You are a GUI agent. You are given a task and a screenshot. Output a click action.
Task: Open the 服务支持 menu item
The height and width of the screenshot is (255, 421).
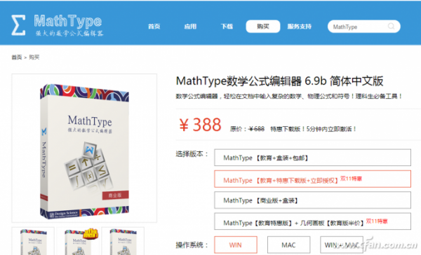(299, 27)
